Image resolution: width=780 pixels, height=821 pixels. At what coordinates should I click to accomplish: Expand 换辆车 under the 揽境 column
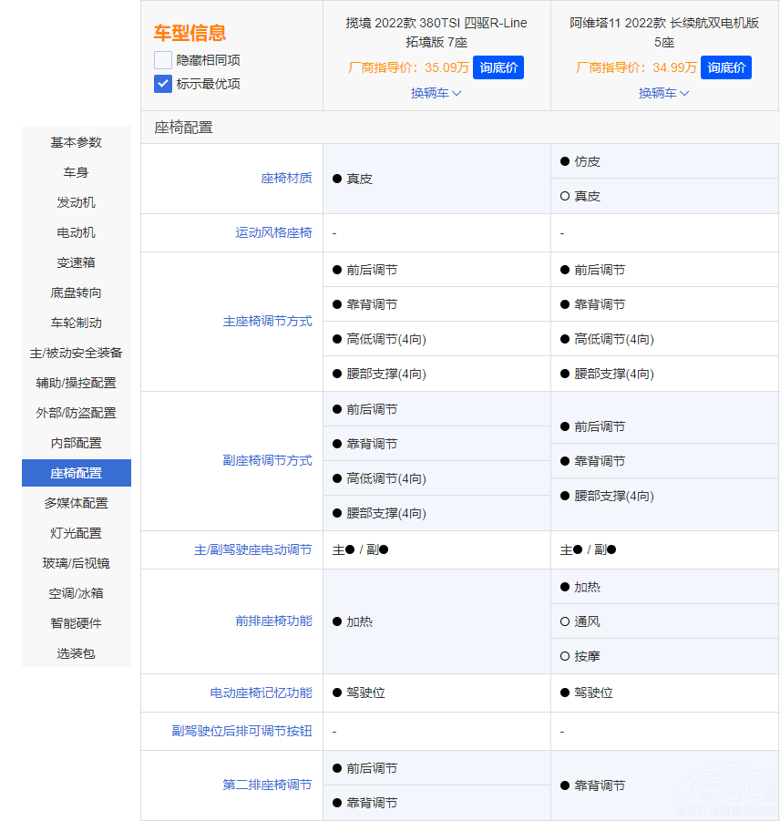pos(436,92)
